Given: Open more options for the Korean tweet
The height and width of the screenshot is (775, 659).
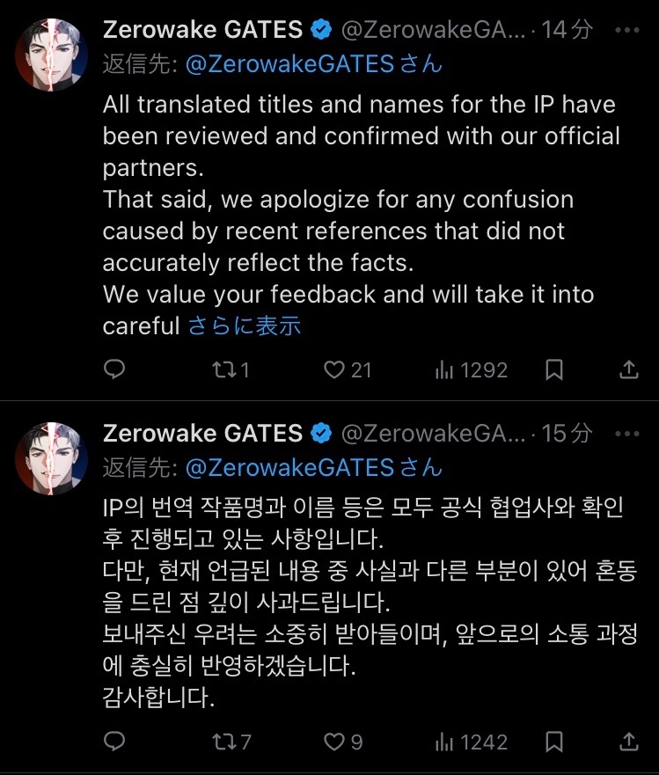Looking at the screenshot, I should click(x=627, y=434).
